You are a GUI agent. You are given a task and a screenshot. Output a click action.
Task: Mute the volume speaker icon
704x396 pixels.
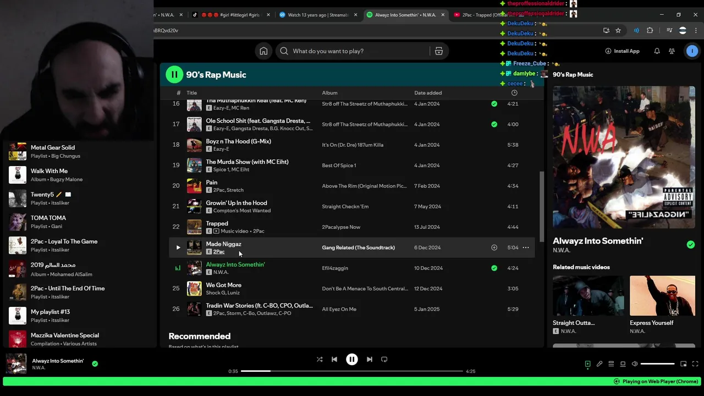pos(634,364)
